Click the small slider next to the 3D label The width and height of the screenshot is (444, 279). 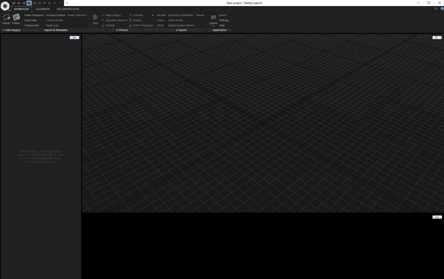coord(441,37)
